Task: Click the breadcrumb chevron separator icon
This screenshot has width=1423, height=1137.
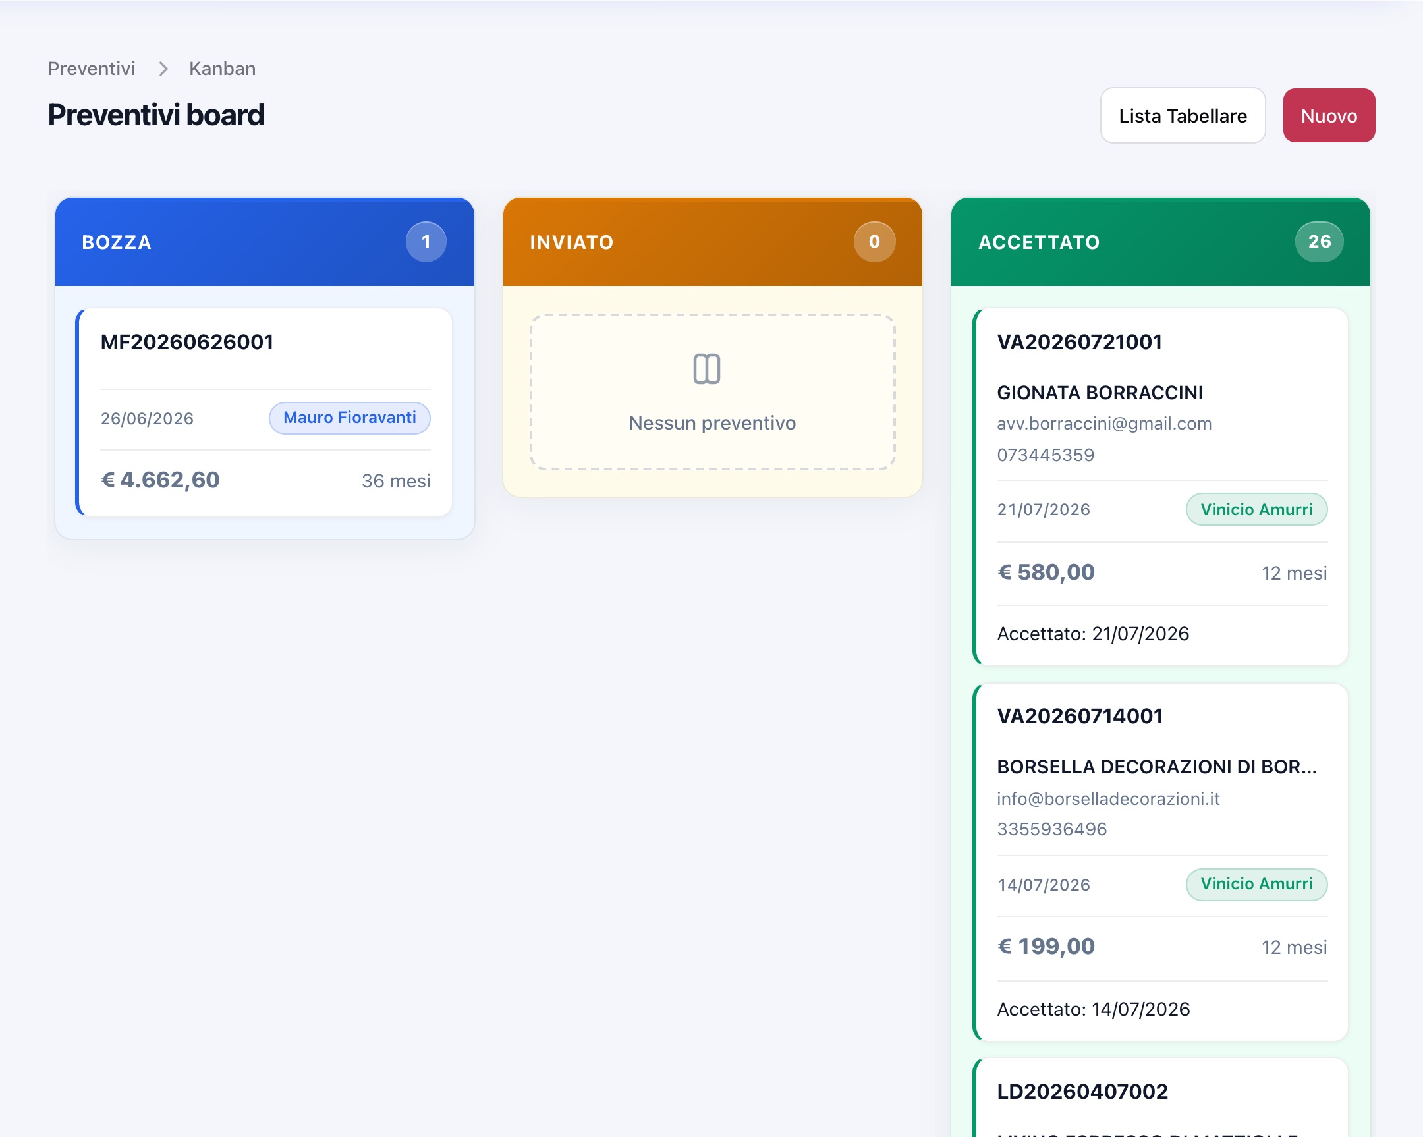Action: [x=163, y=69]
